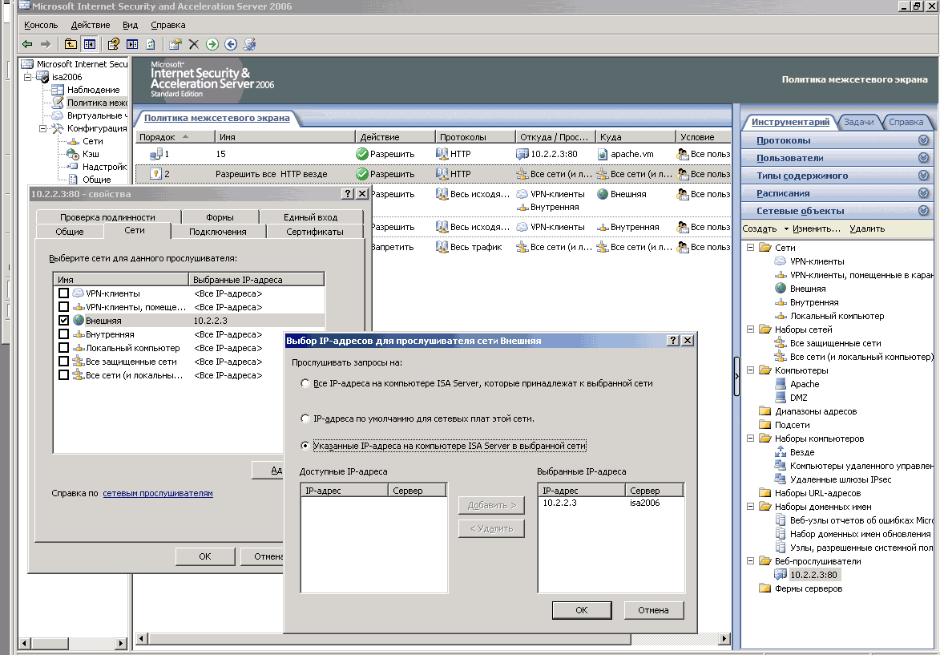
Task: Collapse the Сети folder in toolbox
Action: (750, 247)
